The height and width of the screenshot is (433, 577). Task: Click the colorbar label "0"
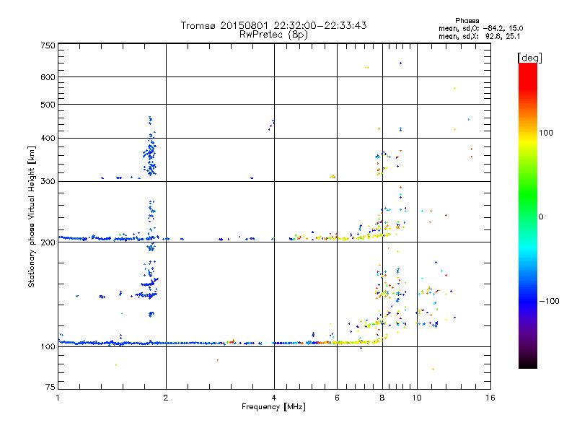tap(540, 217)
